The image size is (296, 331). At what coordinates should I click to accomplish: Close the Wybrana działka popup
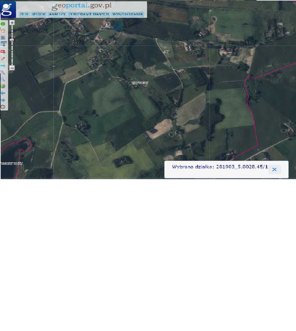click(x=275, y=170)
